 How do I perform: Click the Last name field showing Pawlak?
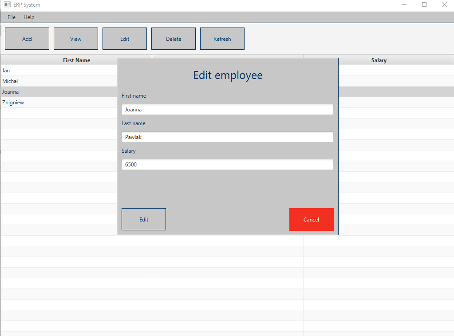[x=227, y=137]
